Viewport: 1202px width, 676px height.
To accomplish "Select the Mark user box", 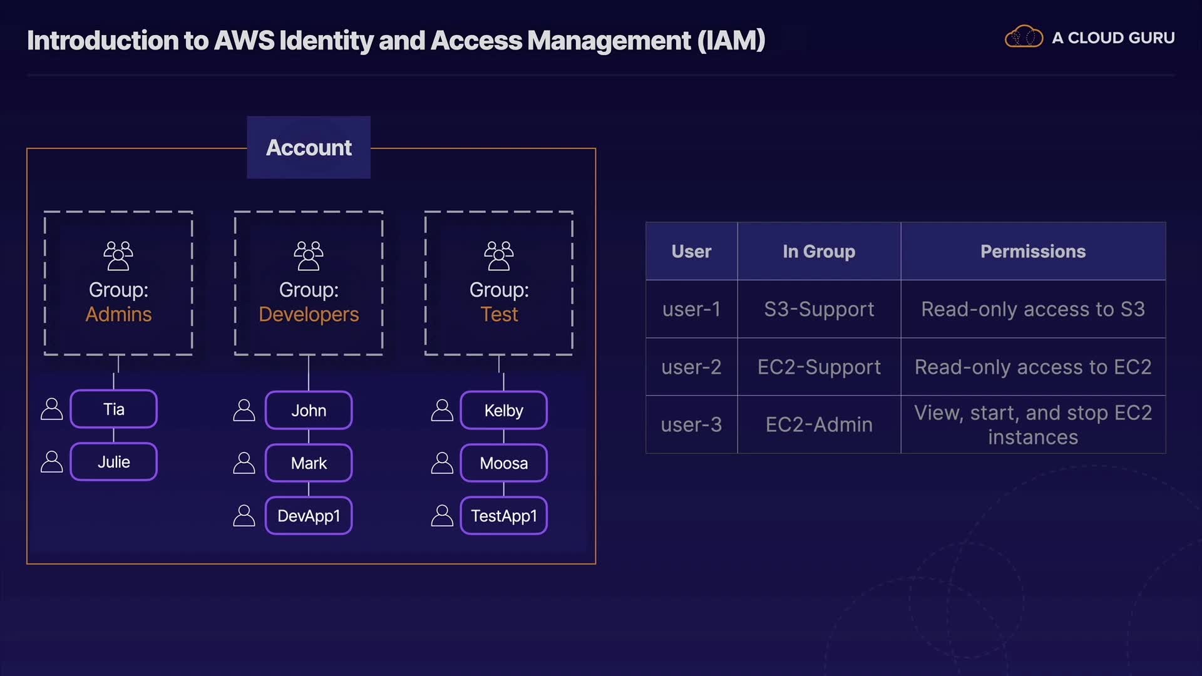I will tap(309, 463).
